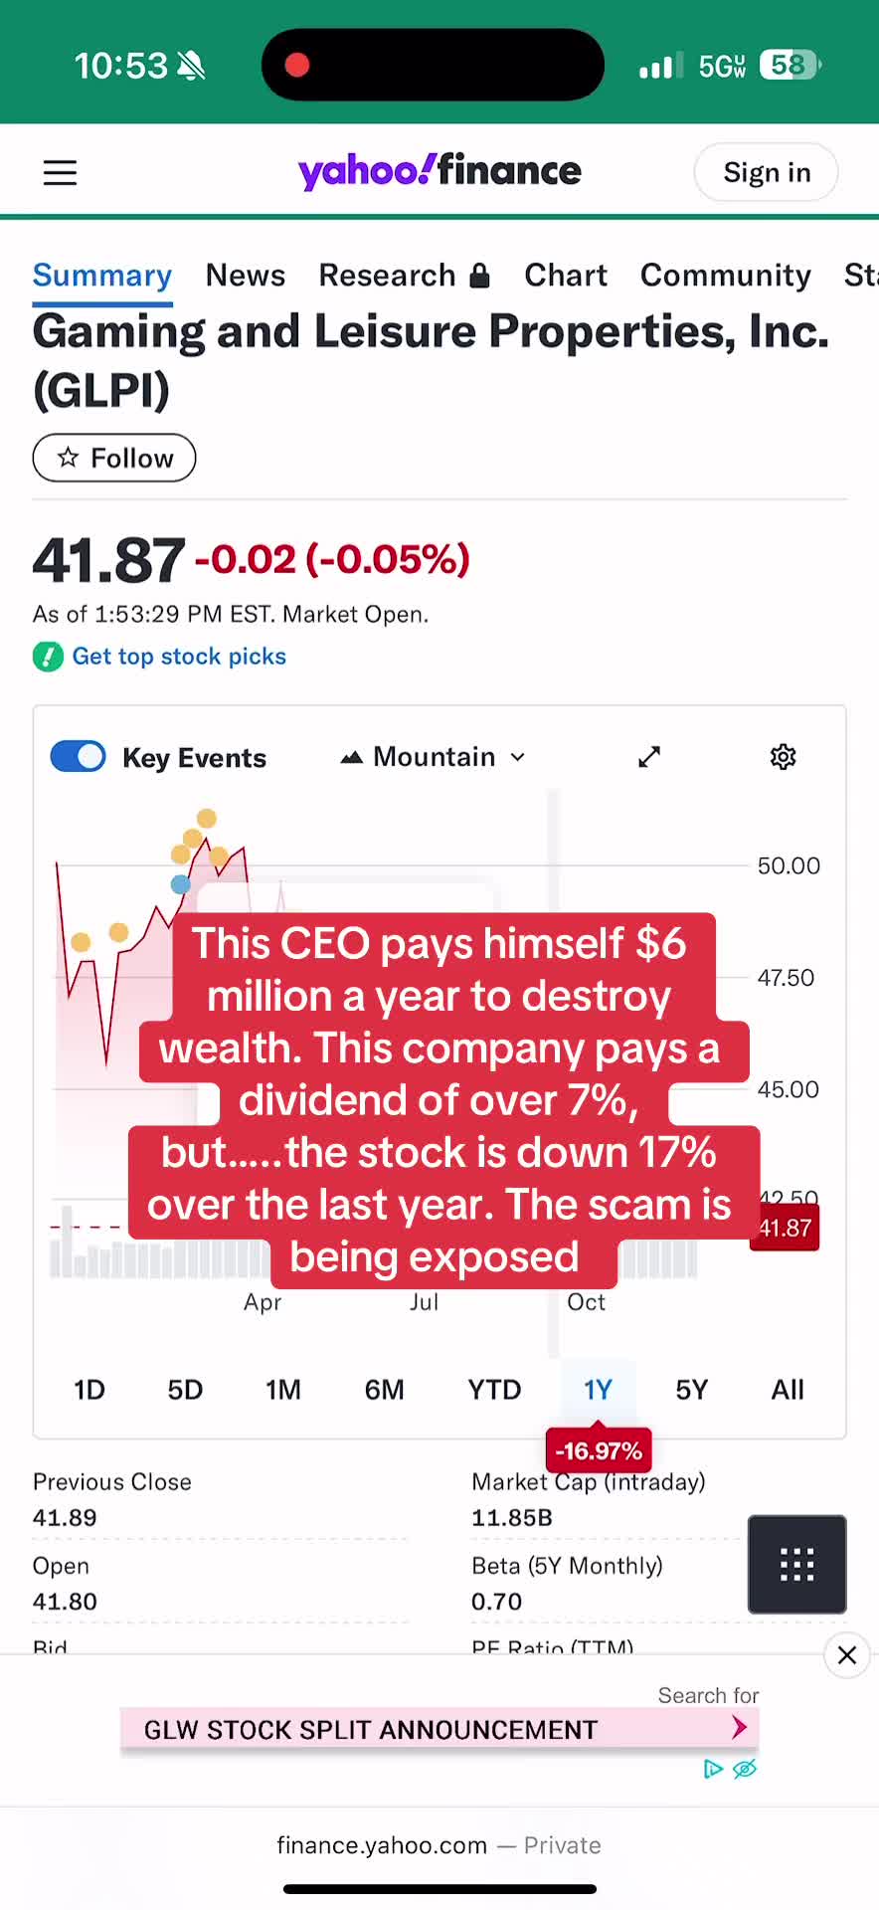Toggle the Key Events switch

point(79,757)
